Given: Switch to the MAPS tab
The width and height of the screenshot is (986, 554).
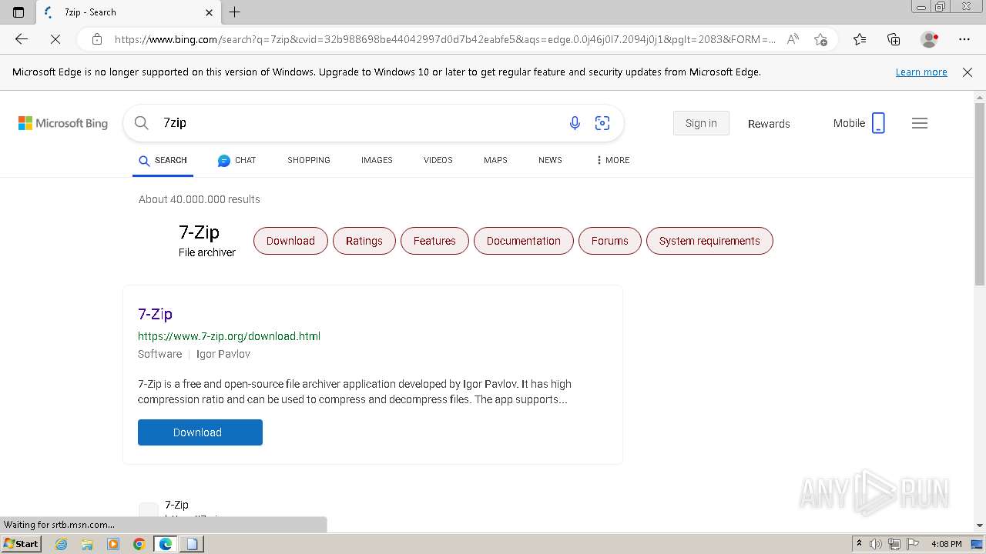Looking at the screenshot, I should pyautogui.click(x=495, y=160).
